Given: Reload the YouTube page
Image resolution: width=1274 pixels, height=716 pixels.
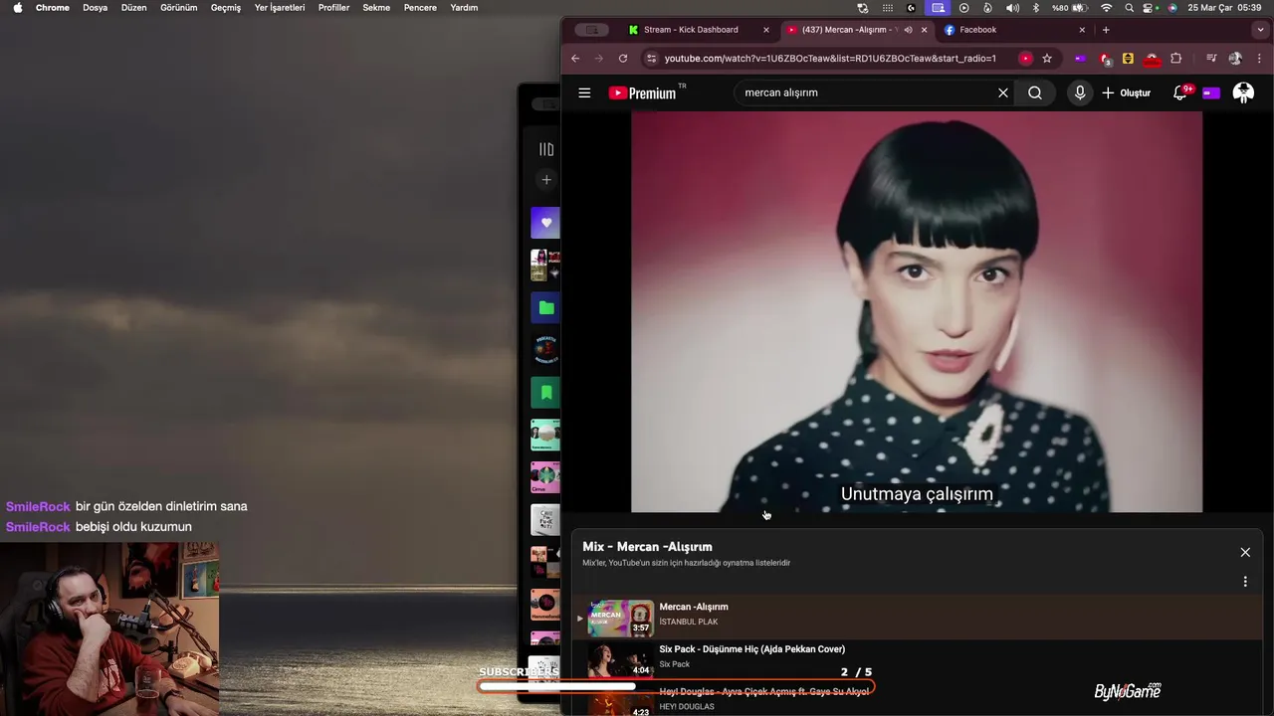Looking at the screenshot, I should (x=623, y=59).
